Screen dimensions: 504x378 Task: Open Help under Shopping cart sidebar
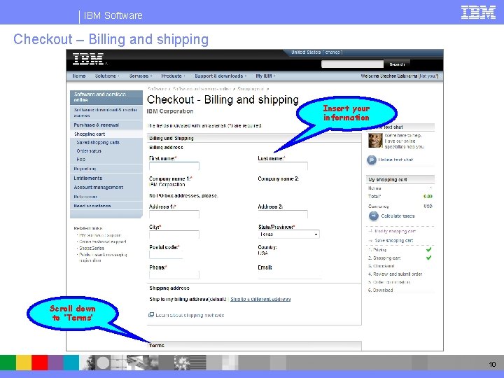(x=80, y=159)
